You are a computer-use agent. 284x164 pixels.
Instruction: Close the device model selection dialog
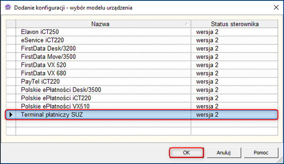click(x=276, y=7)
